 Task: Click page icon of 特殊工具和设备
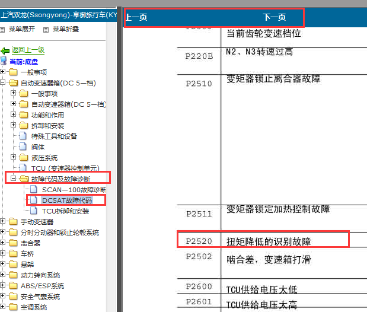click(x=23, y=136)
